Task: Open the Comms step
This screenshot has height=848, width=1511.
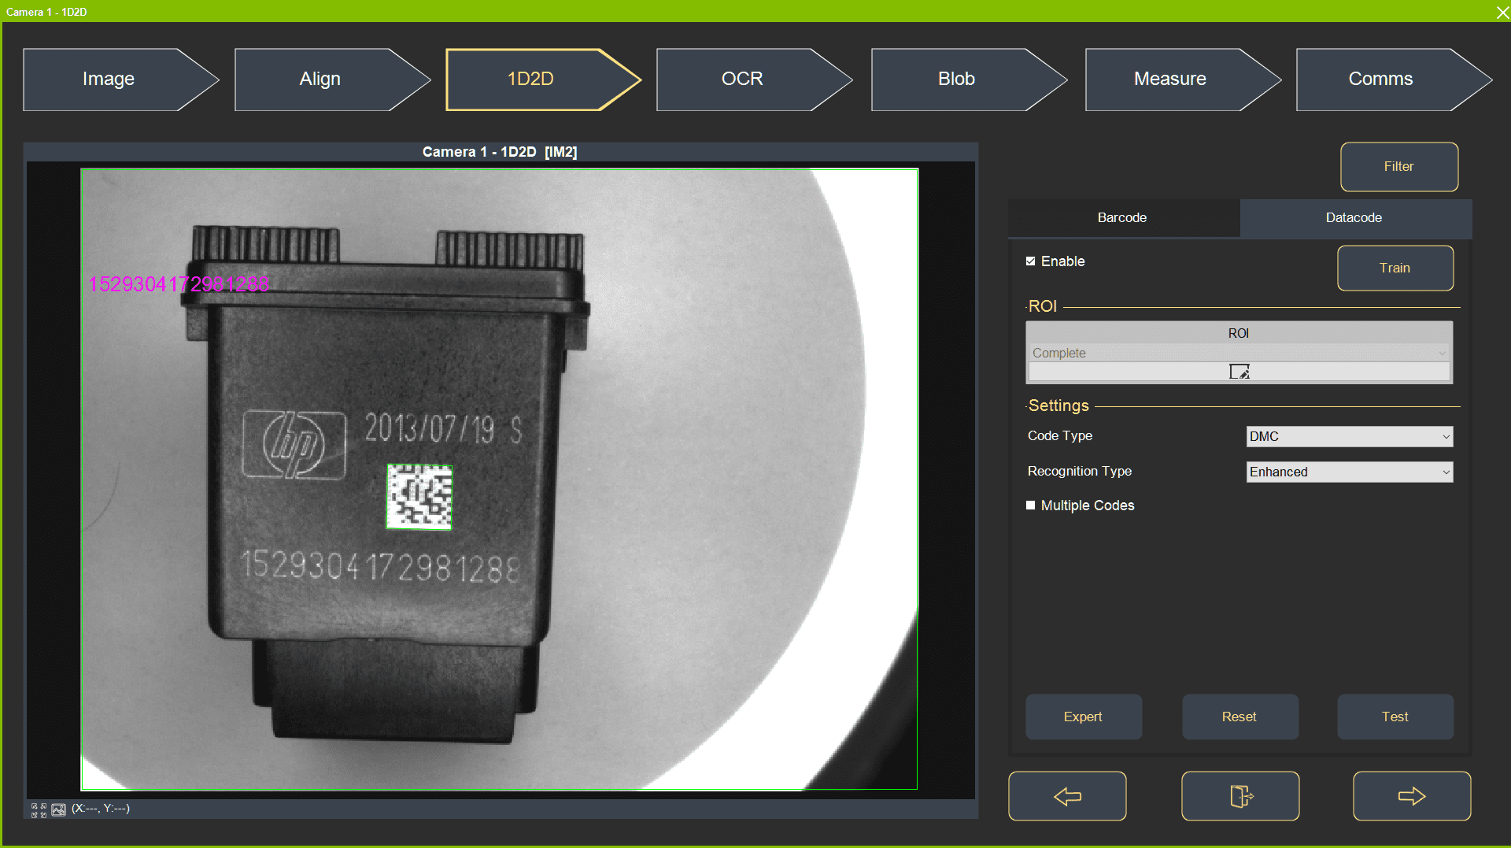Action: tap(1394, 80)
